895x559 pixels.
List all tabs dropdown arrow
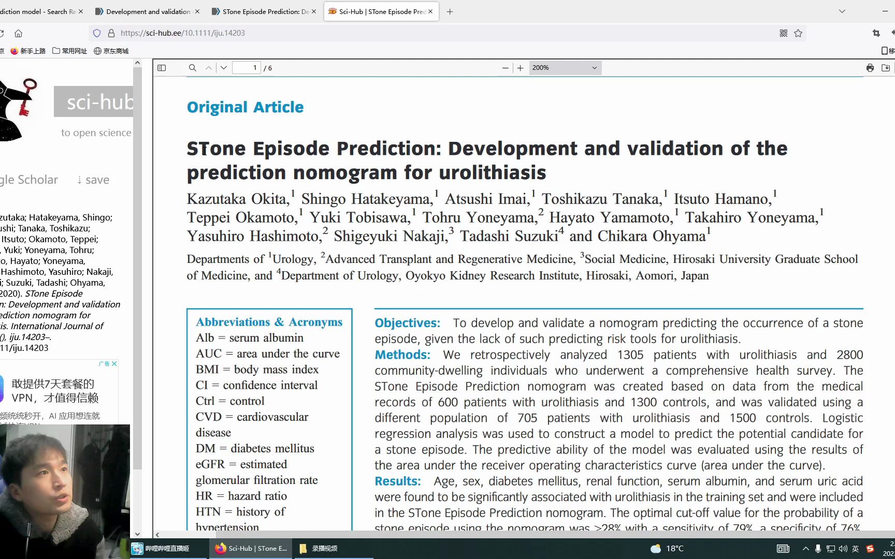842,11
